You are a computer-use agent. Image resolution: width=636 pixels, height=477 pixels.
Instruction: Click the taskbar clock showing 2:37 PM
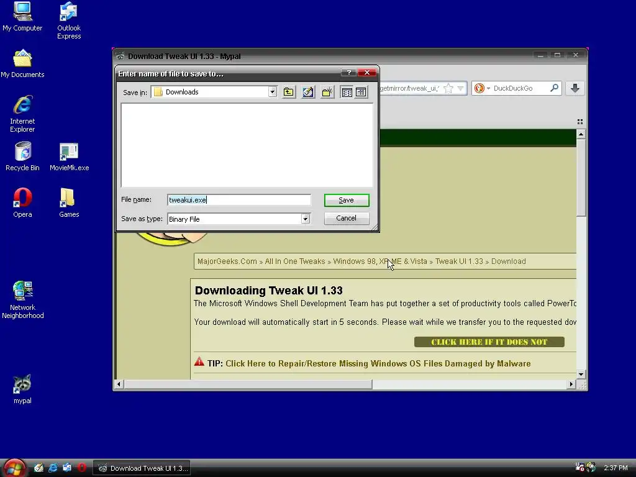click(x=616, y=468)
